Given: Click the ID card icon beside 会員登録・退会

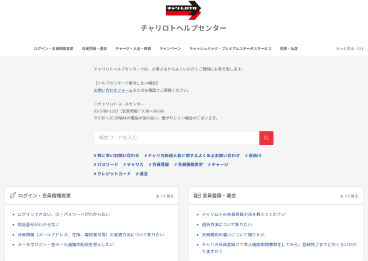Looking at the screenshot, I should [x=197, y=195].
